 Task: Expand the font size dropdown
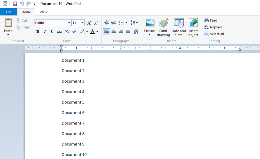(82, 23)
